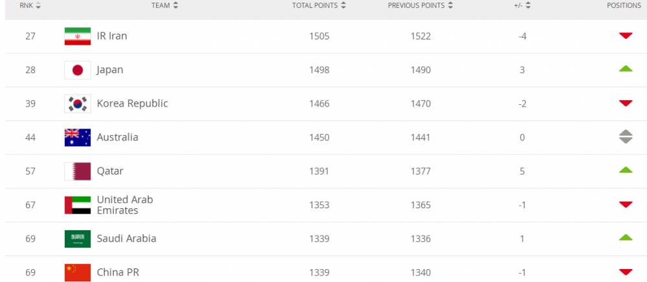The width and height of the screenshot is (647, 282).
Task: Select the Saudi Arabia flag icon
Action: tap(78, 239)
